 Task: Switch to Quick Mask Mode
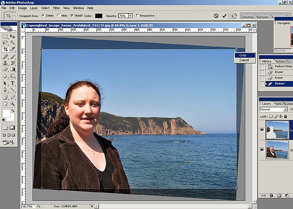(12, 127)
